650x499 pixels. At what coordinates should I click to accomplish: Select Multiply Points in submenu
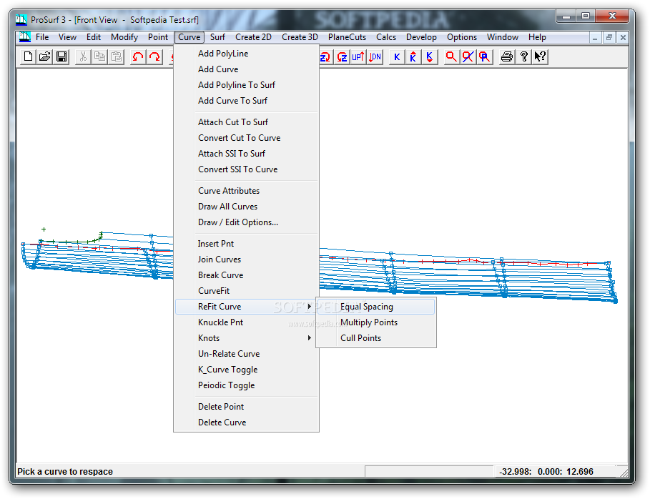(376, 322)
